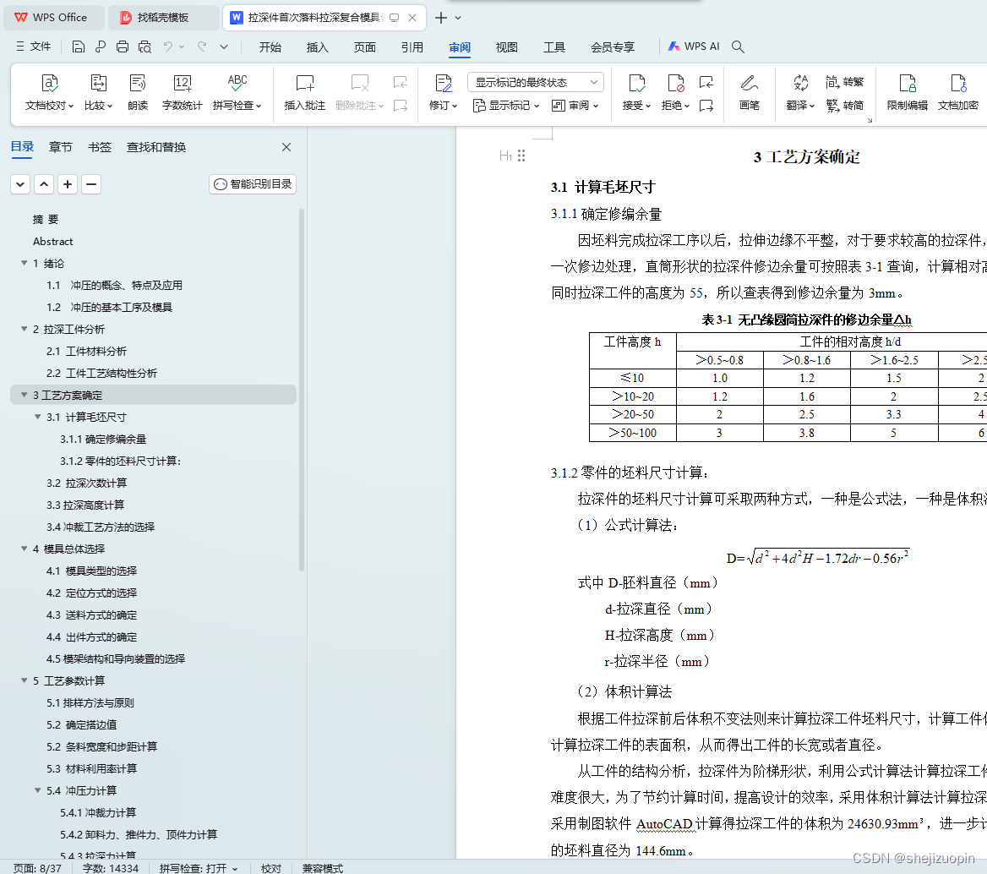Open the 显示标记 dropdown
The height and width of the screenshot is (874, 987).
click(506, 106)
